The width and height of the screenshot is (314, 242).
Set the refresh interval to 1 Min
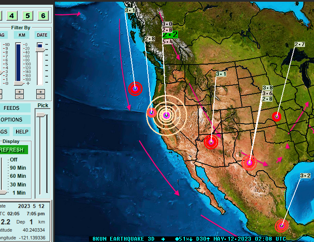coord(19,193)
